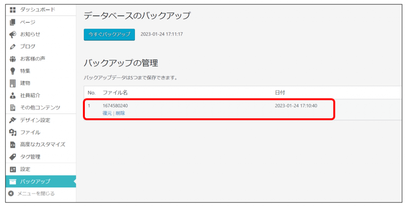This screenshot has width=406, height=206.
Task: Click the lightbulb icon for 特集
Action: pyautogui.click(x=12, y=71)
